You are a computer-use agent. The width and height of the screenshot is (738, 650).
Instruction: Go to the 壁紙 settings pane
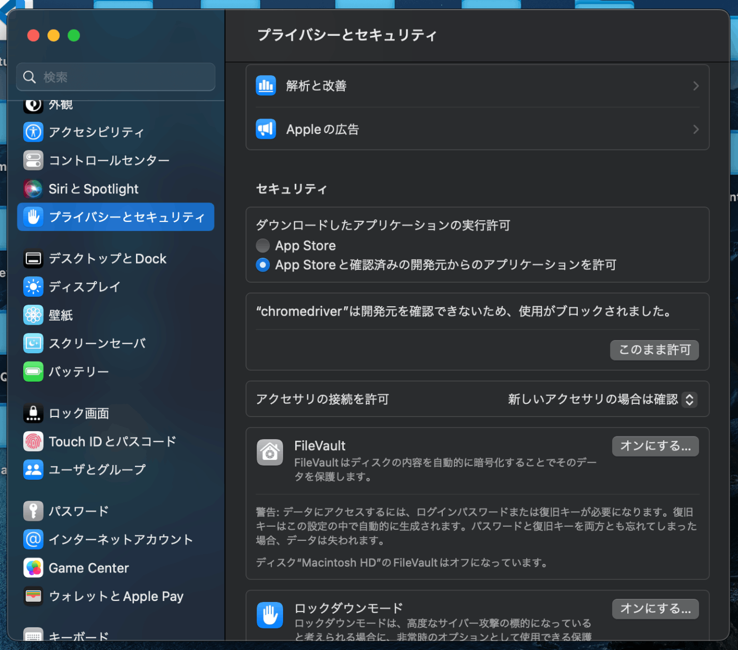click(x=61, y=315)
